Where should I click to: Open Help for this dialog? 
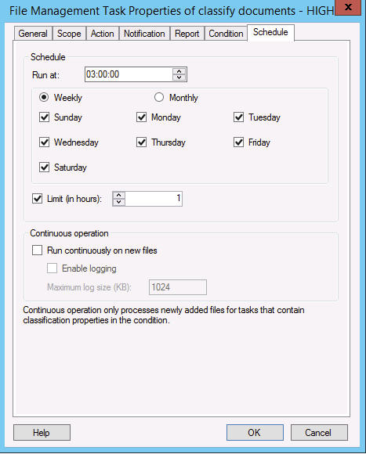(42, 432)
